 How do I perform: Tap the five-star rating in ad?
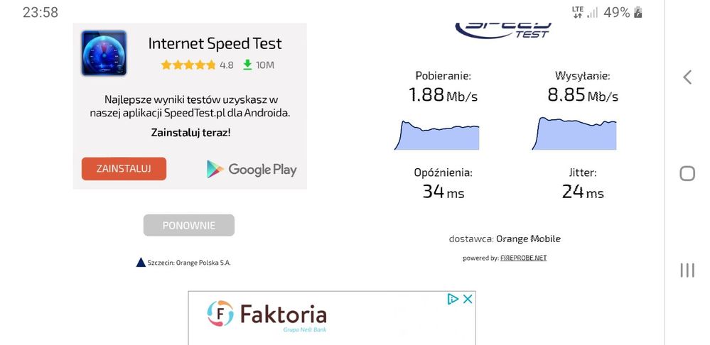click(x=188, y=65)
